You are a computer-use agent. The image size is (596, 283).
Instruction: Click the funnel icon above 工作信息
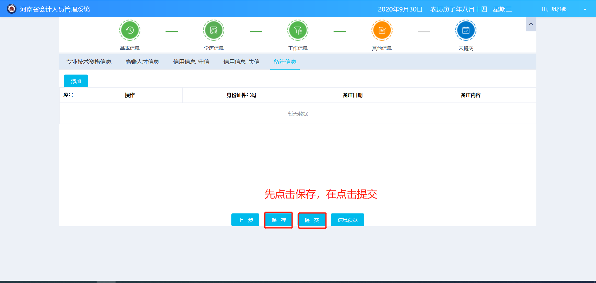[298, 30]
